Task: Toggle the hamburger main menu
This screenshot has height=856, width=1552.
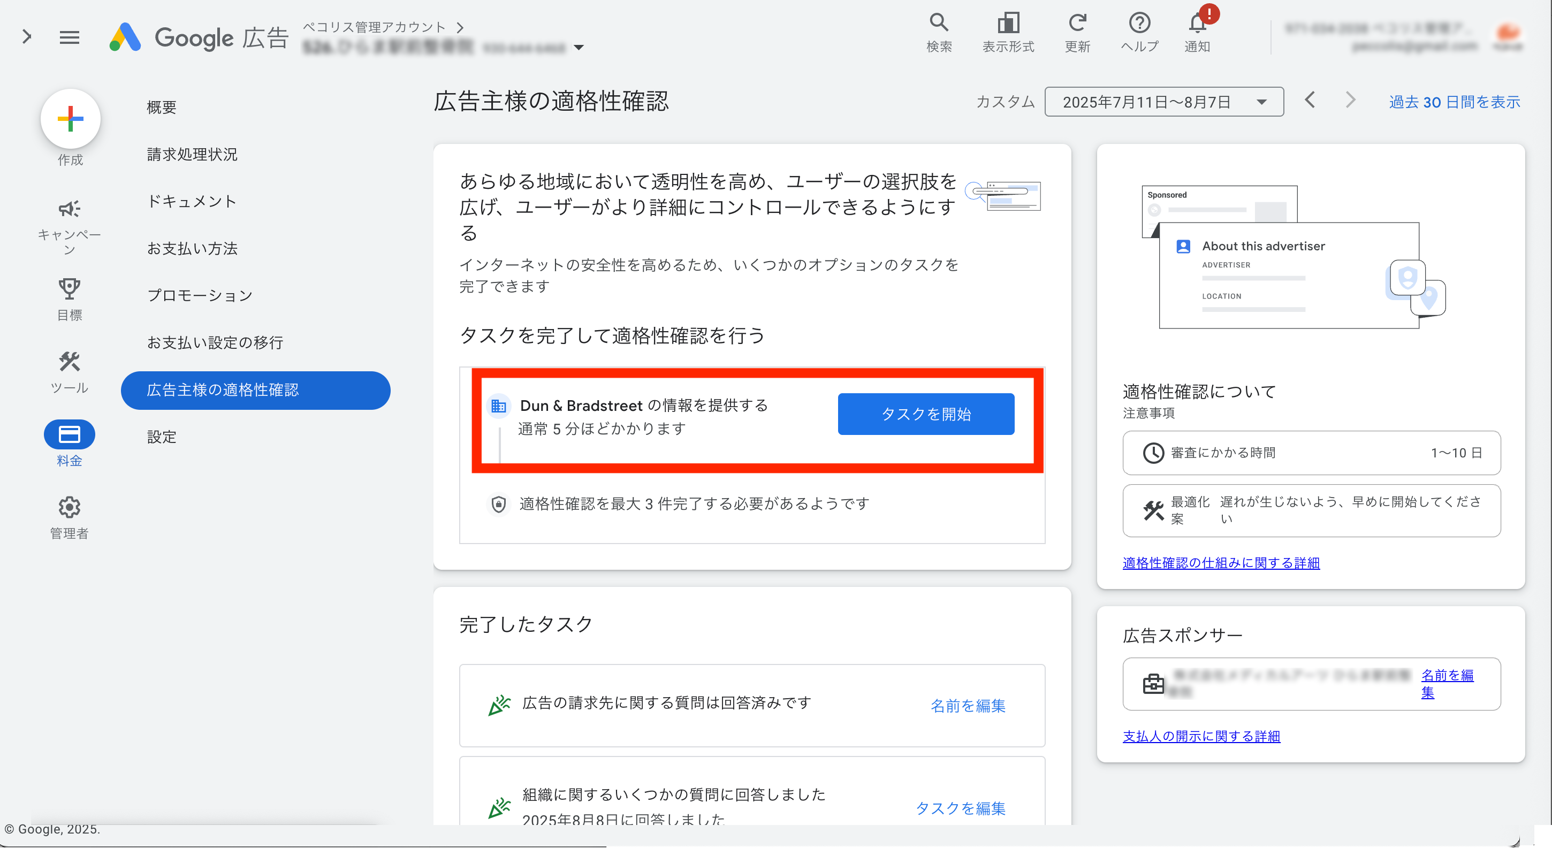Action: (69, 37)
